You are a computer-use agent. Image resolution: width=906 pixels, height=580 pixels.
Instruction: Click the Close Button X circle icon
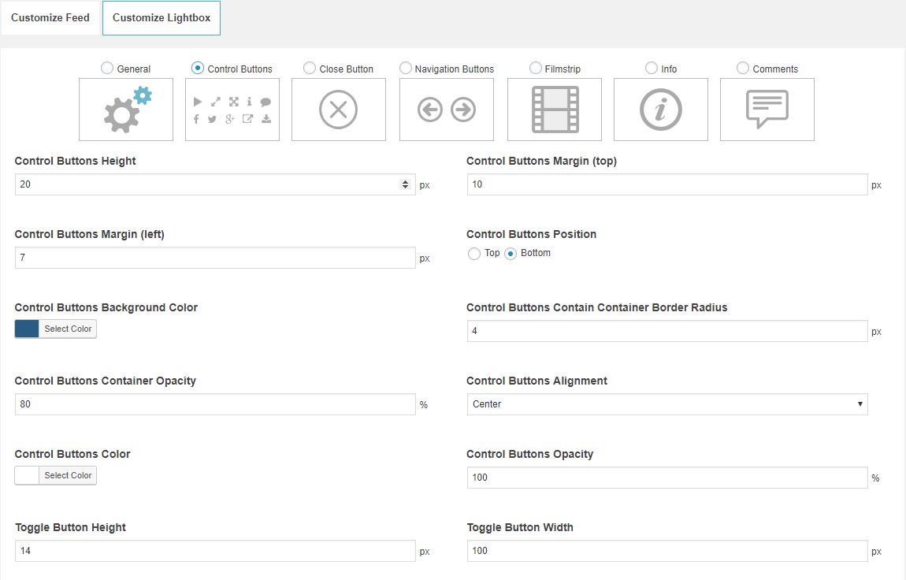[339, 110]
